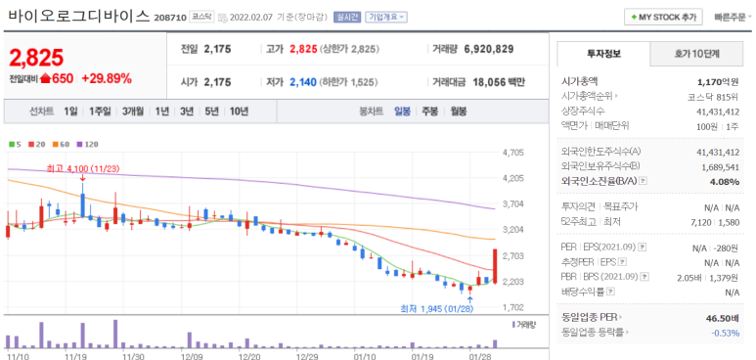Show the 일봉 daily candle chart
Viewport: 756px width, 360px height.
[402, 112]
